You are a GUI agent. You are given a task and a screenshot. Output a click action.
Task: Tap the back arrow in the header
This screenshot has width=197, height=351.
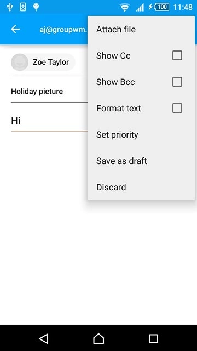click(x=15, y=29)
